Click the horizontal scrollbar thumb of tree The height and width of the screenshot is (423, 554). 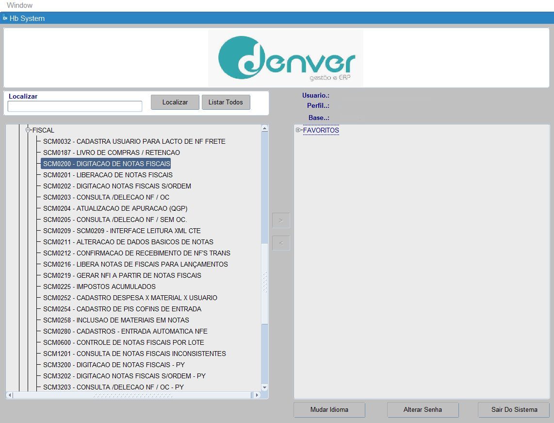[x=132, y=395]
